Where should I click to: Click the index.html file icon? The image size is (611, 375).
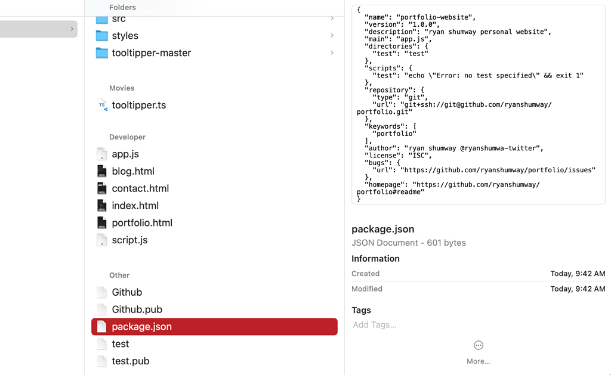coord(102,206)
